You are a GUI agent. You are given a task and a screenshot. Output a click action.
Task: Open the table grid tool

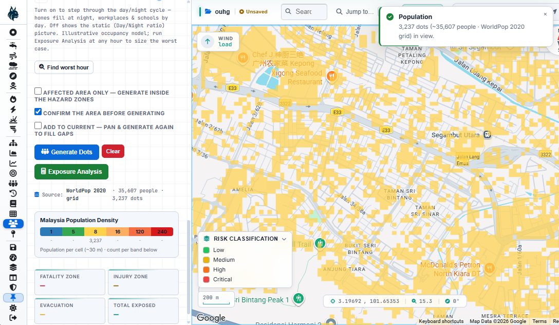(x=13, y=214)
